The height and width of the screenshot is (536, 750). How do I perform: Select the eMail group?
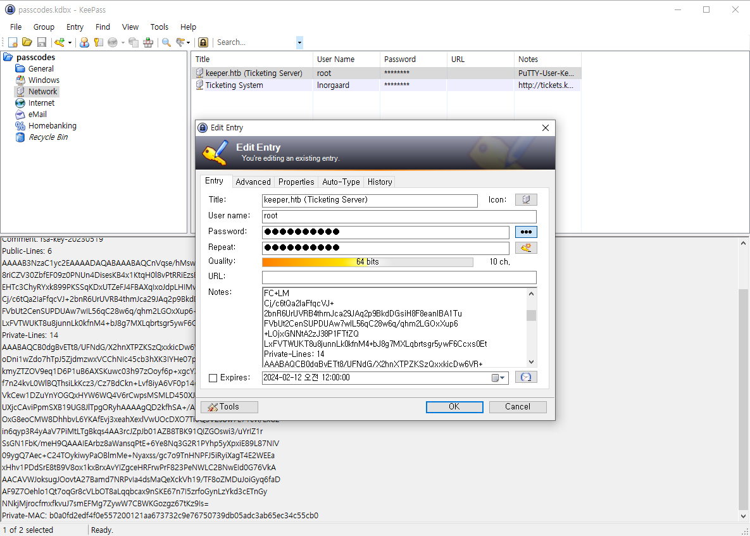click(x=37, y=115)
